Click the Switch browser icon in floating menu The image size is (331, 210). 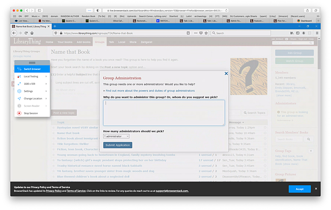pyautogui.click(x=19, y=69)
